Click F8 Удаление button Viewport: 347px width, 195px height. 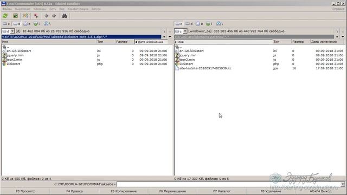coord(271,191)
